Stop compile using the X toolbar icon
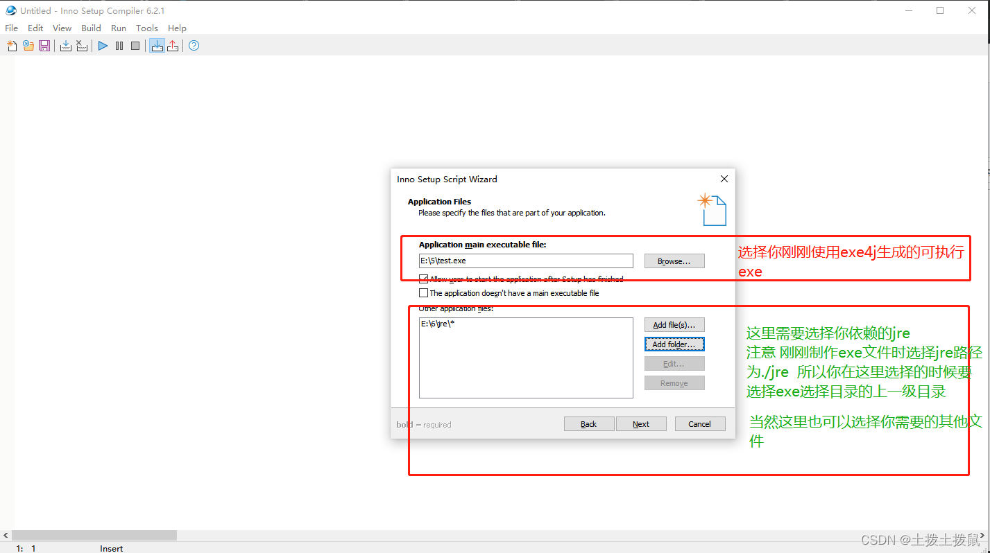990x553 pixels. [x=82, y=46]
